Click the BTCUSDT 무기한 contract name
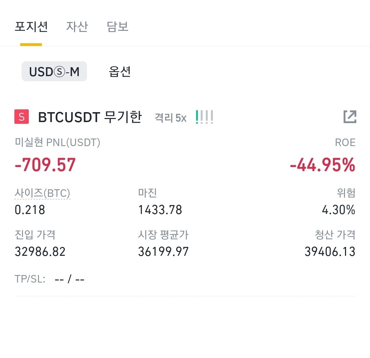 point(90,117)
